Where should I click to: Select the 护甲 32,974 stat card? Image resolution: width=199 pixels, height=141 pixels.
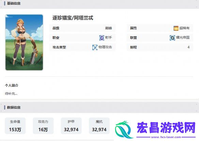click(71, 126)
